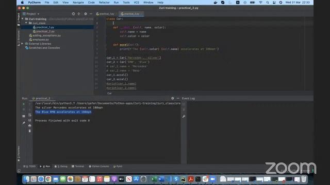Select practical_1.py in project tree
330x185 pixels.
[43, 27]
